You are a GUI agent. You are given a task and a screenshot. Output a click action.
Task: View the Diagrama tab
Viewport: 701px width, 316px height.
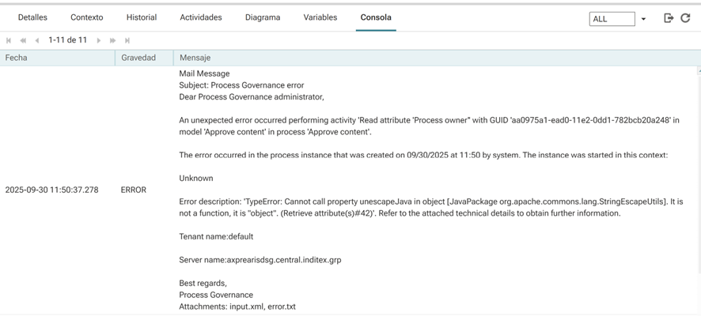[263, 17]
